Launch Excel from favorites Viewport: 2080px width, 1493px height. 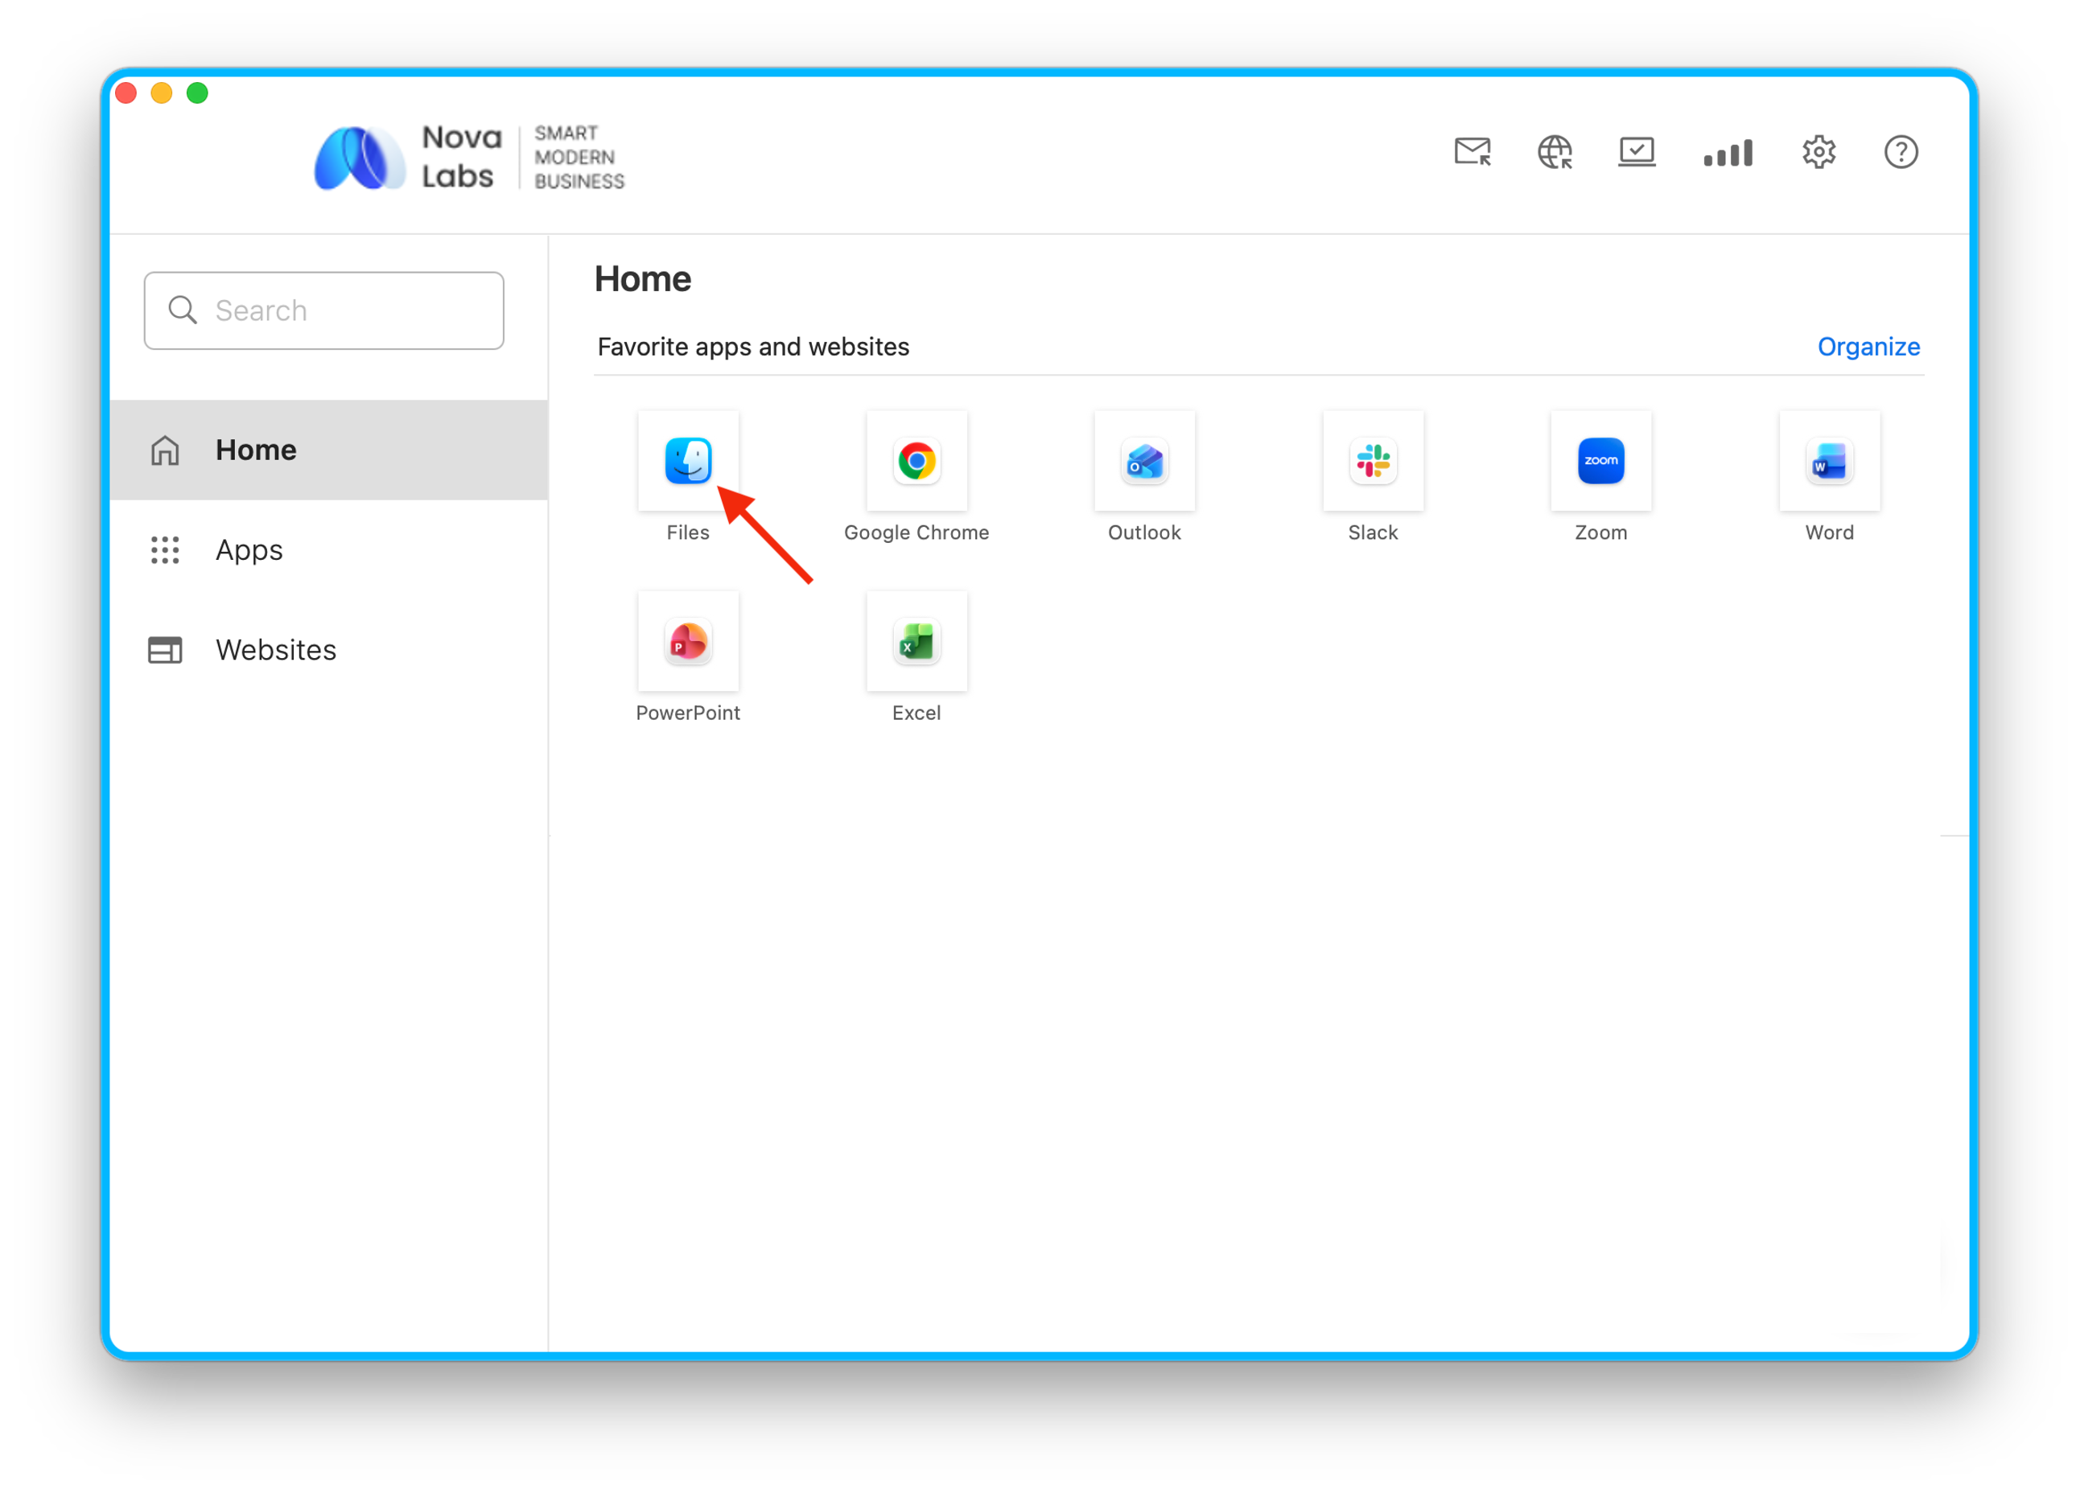coord(916,641)
